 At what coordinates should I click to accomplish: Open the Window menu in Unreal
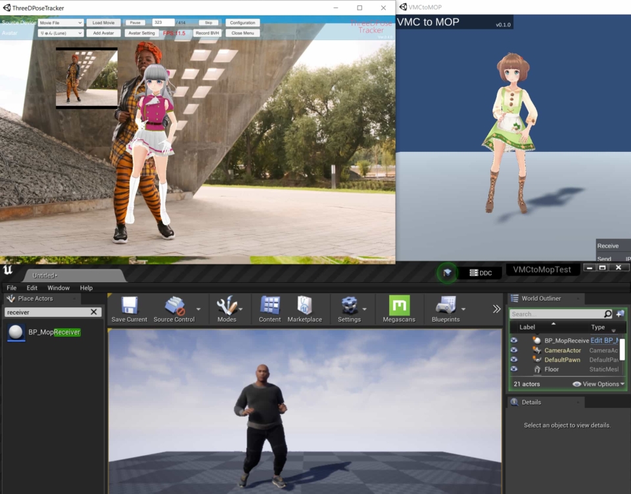(58, 287)
